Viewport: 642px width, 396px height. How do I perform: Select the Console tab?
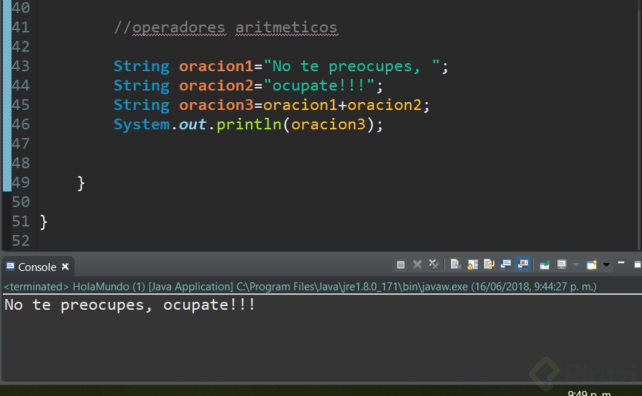(x=37, y=267)
